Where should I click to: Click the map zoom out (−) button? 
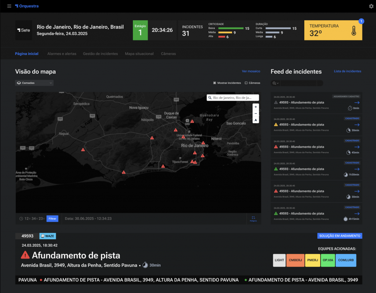point(256,113)
